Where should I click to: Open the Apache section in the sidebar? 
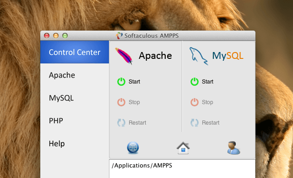pyautogui.click(x=62, y=75)
